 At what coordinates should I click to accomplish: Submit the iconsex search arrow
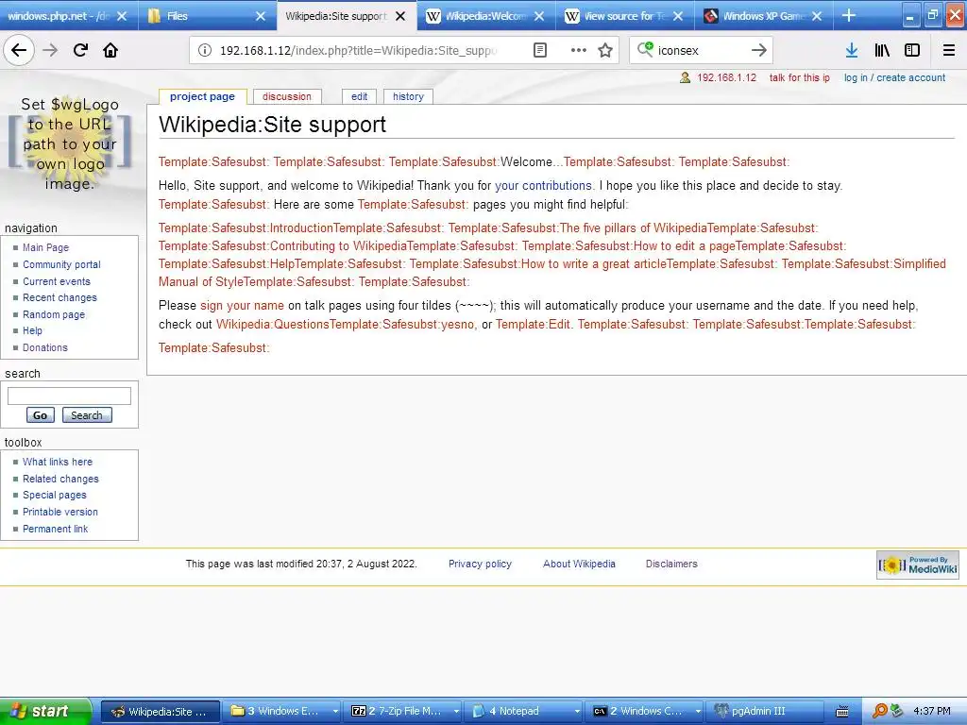[759, 50]
